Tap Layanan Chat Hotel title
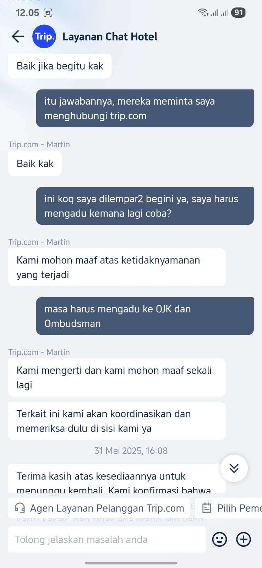 click(x=110, y=37)
